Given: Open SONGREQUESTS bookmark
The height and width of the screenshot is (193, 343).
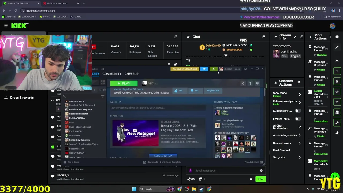Looking at the screenshot, I should [27, 17].
